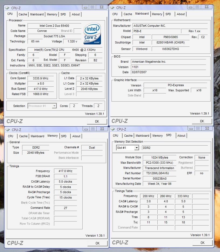Screen dimensions: 220x252
Task: Open Mainboard tab in the Processor window
Action: coord(37,14)
